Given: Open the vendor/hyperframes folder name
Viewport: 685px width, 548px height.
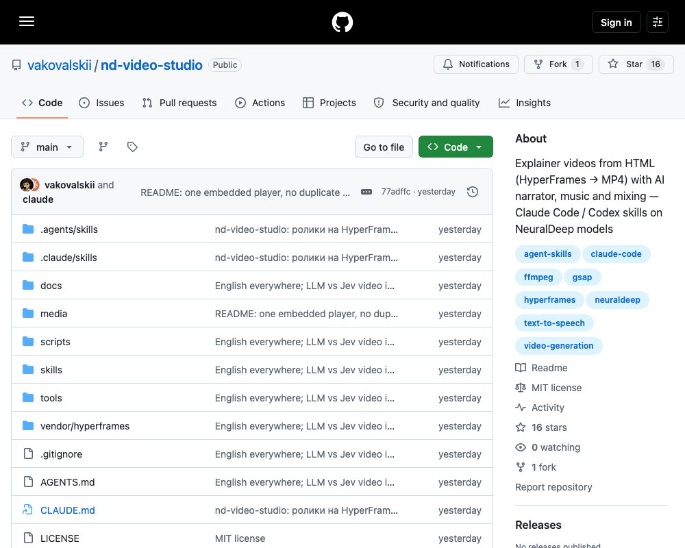Looking at the screenshot, I should [85, 426].
